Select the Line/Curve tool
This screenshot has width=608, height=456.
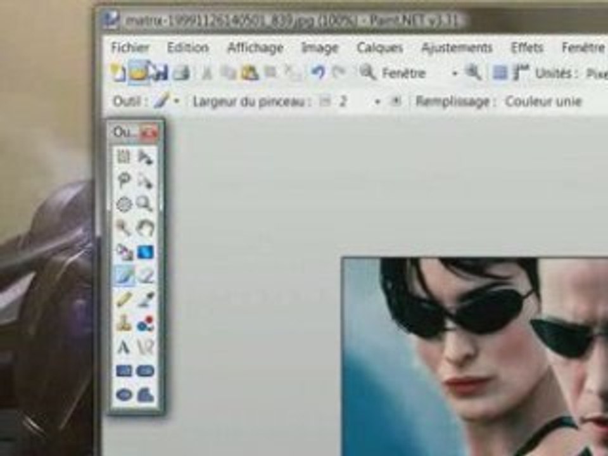pyautogui.click(x=146, y=347)
